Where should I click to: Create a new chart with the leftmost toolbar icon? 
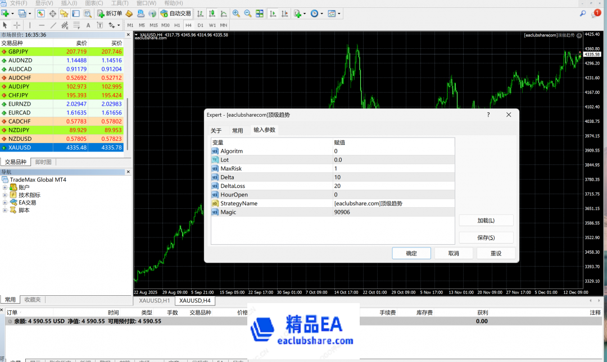tap(4, 12)
